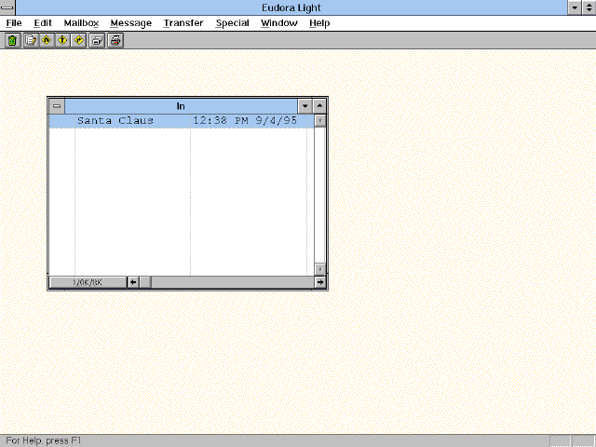Image resolution: width=596 pixels, height=447 pixels.
Task: Click the mailbox size indicator 1/0K/0K
Action: (88, 282)
